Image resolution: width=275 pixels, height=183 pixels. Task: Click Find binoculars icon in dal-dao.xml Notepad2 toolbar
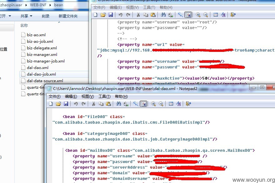(118, 104)
